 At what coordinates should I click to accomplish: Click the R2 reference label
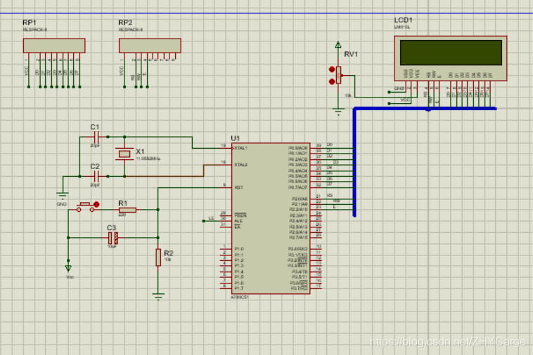coord(169,253)
